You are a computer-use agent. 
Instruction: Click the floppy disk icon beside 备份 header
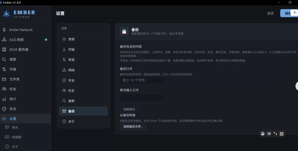pos(124,31)
